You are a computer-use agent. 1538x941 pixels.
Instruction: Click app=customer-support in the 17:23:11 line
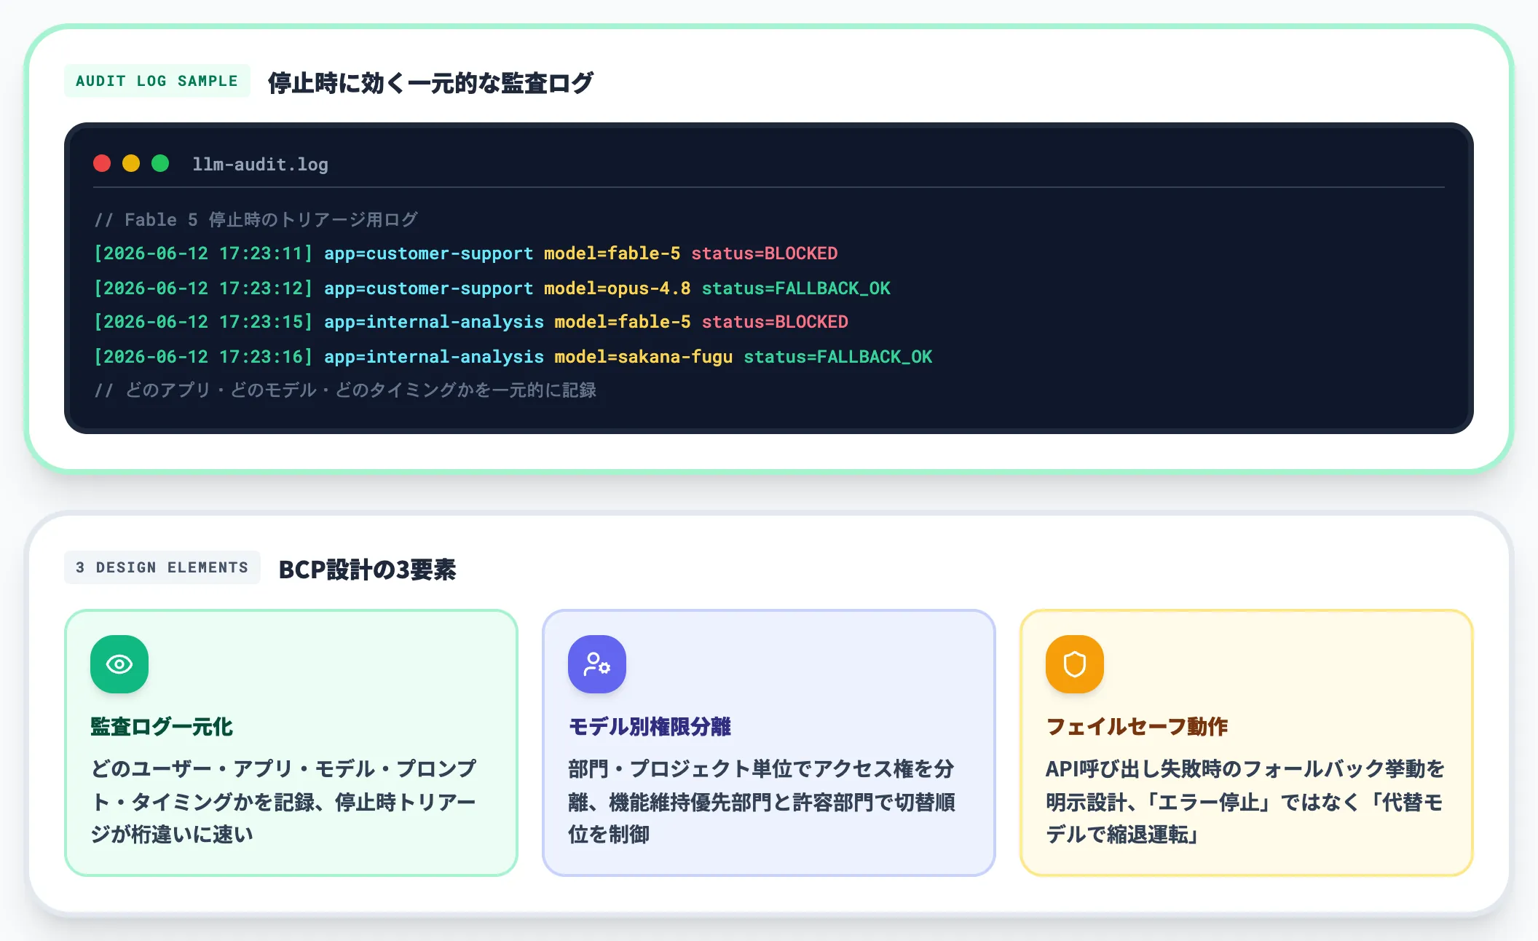pos(428,253)
